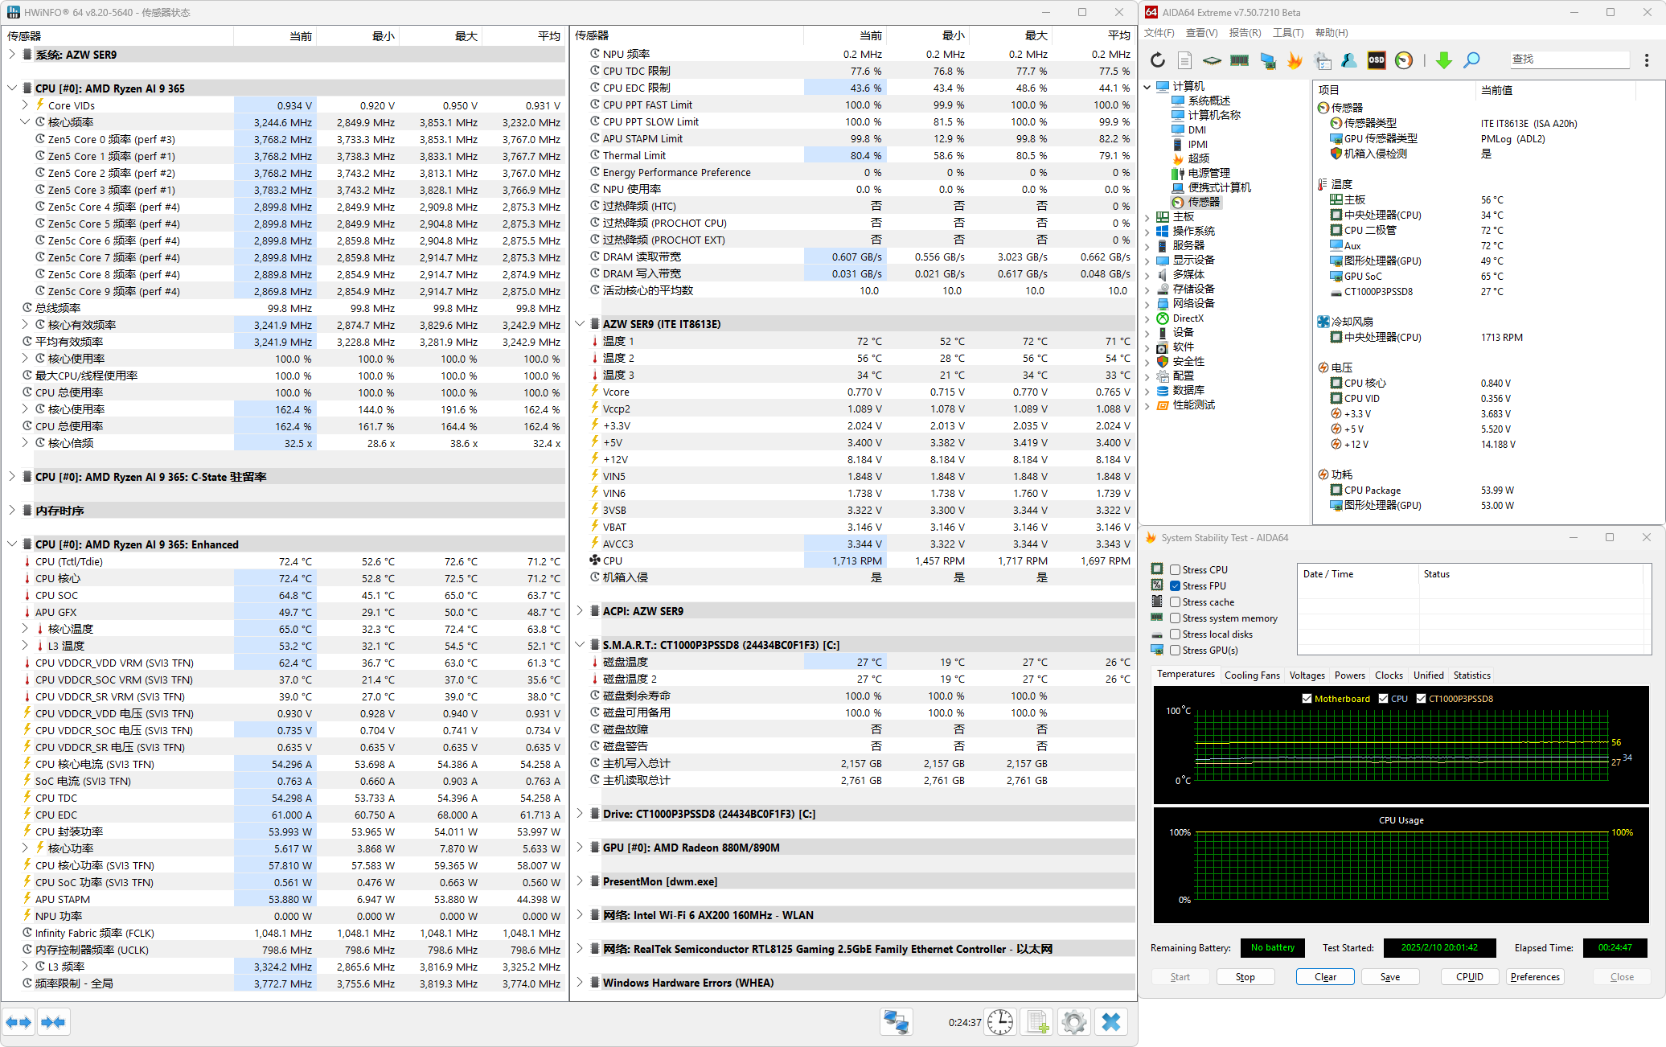Expand the 主板 tree node in AIDA64
The height and width of the screenshot is (1047, 1666).
[1147, 216]
